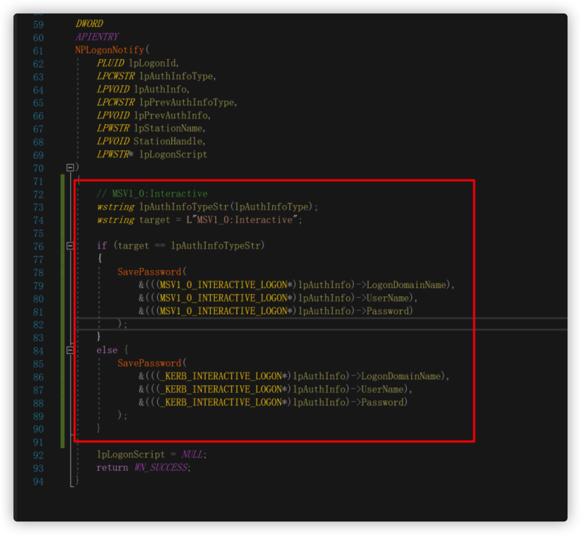Click the MSV1_0:Interactive comment
581x535 pixels.
(x=152, y=193)
